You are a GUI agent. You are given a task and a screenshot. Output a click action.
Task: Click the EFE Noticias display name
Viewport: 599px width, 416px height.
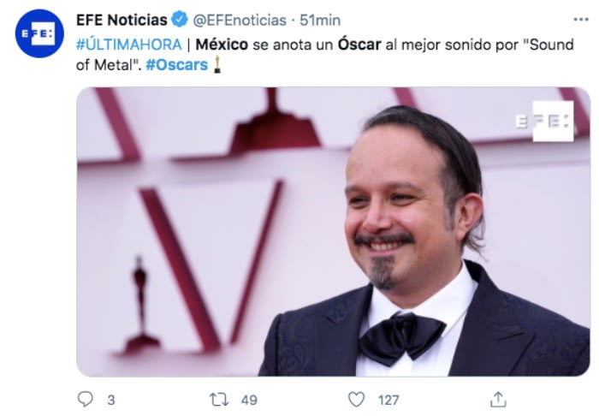(122, 20)
